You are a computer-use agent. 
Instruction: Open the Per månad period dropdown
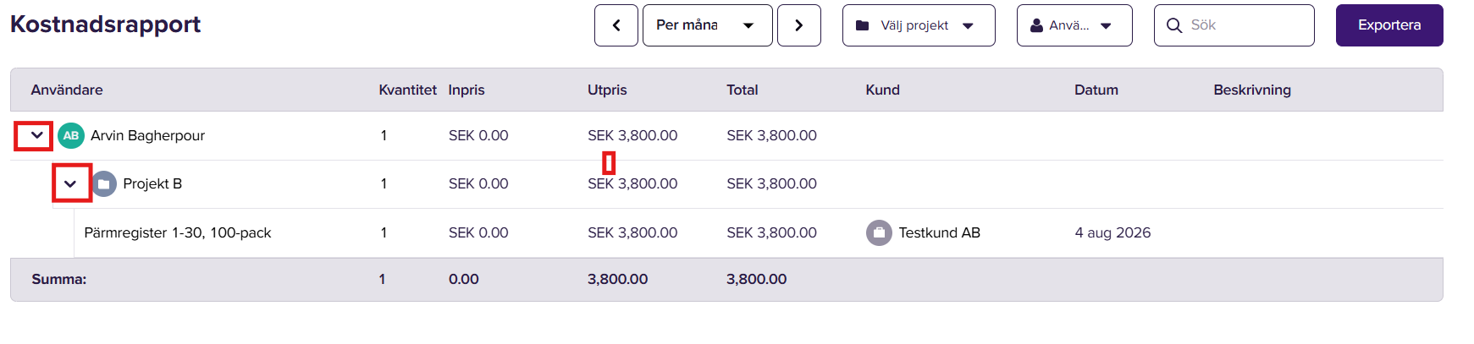pyautogui.click(x=708, y=25)
